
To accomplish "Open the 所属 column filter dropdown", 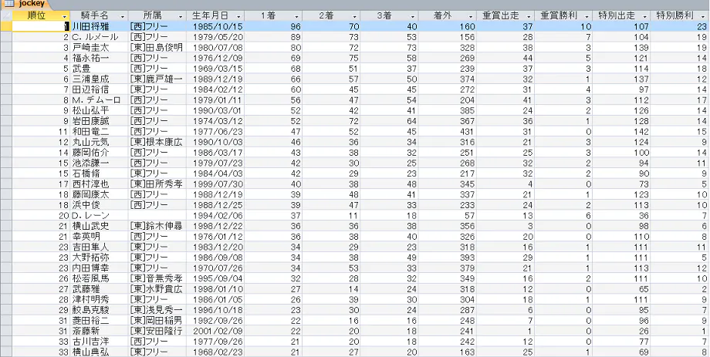I will coord(181,16).
